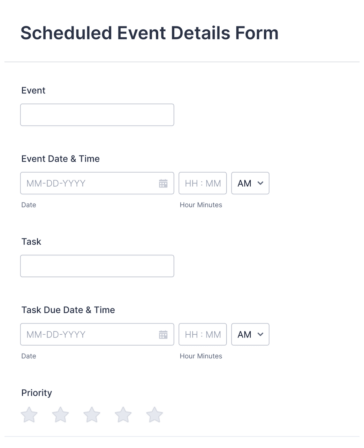Image resolution: width=364 pixels, height=448 pixels.
Task: Click the Task text input box
Action: pyautogui.click(x=97, y=266)
